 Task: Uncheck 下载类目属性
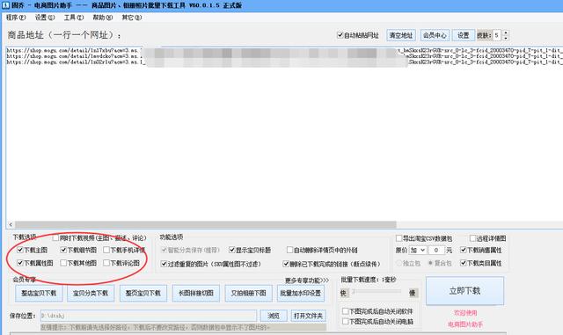click(464, 263)
